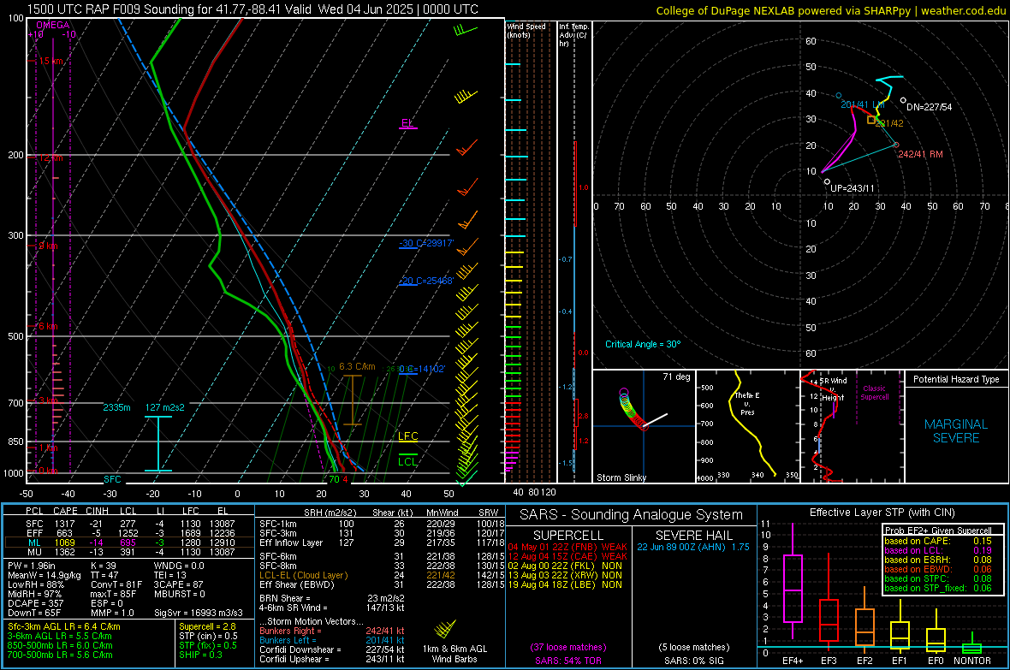Click the Corfidi Downshear = 227/54 kt line
The width and height of the screenshot is (1010, 670).
pyautogui.click(x=332, y=649)
